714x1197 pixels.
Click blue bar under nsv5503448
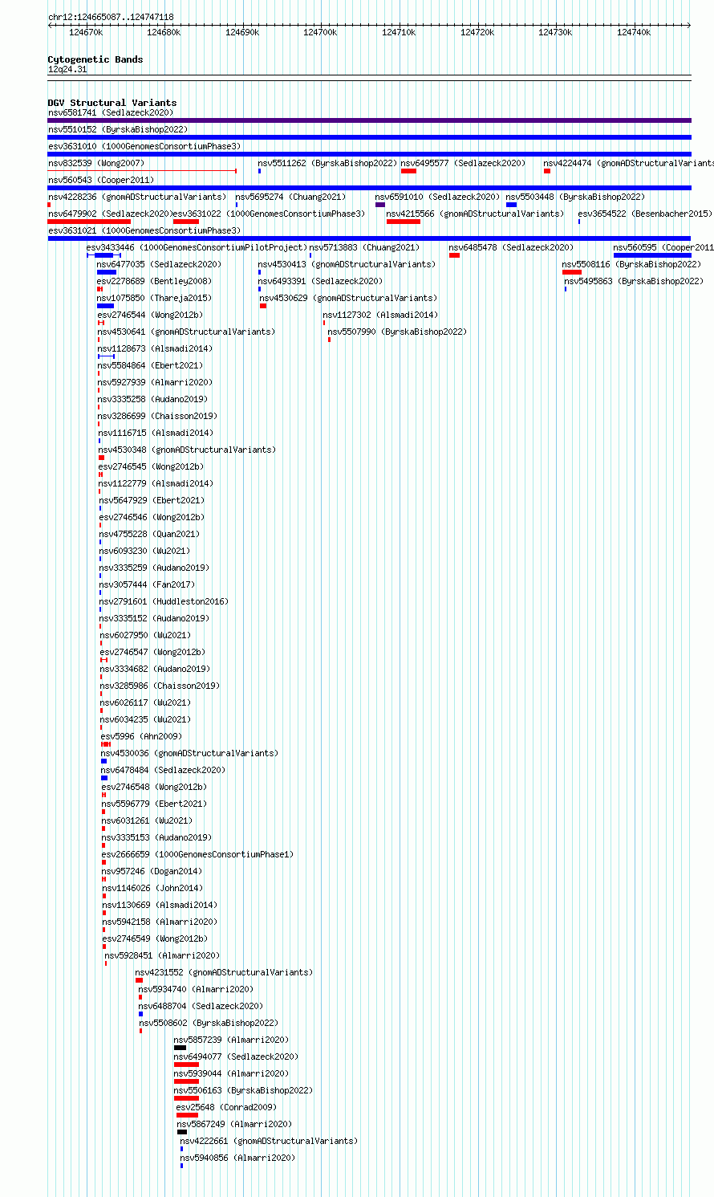pyautogui.click(x=511, y=205)
